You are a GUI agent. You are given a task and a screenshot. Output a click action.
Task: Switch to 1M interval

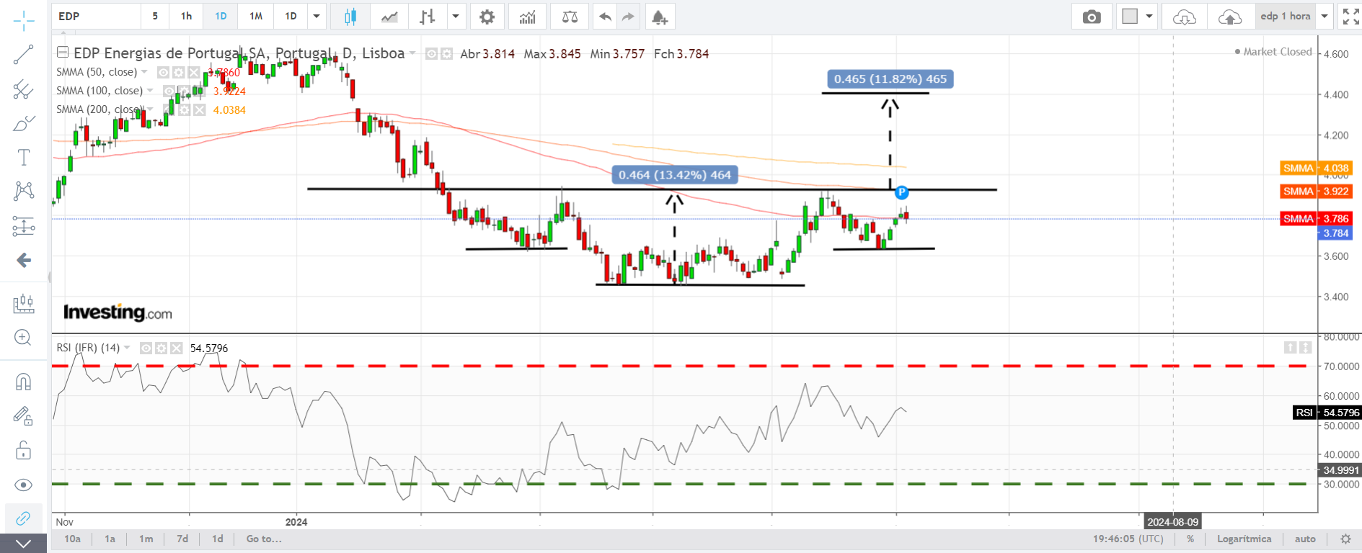256,16
